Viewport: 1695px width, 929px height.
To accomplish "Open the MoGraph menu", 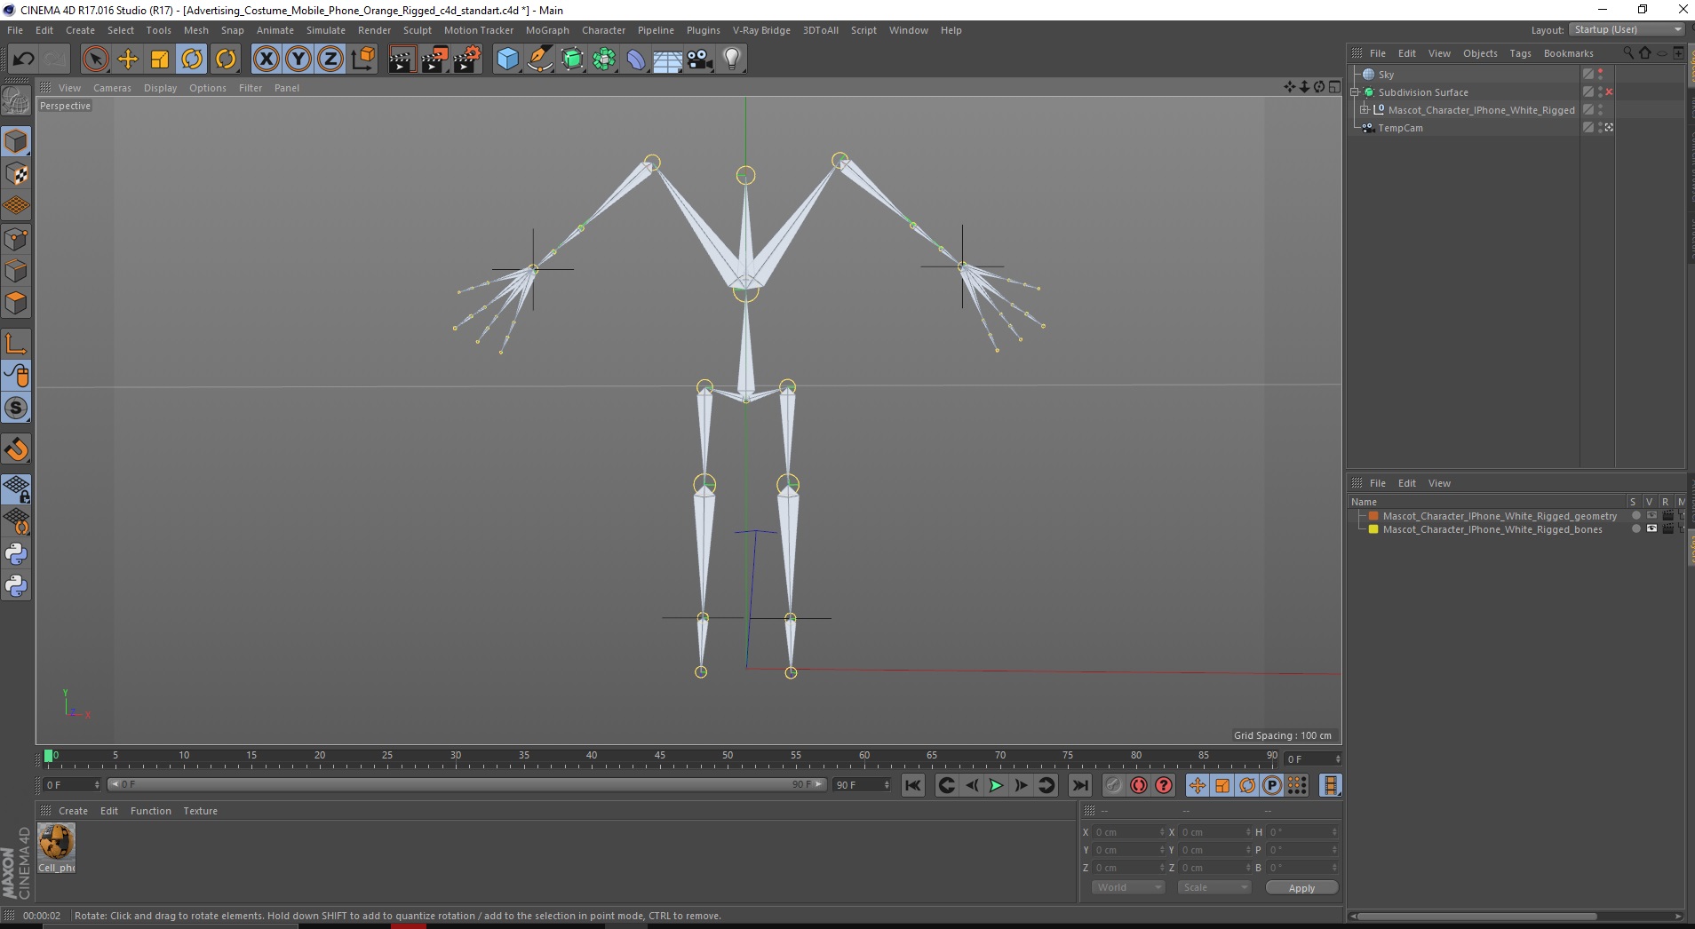I will click(547, 30).
